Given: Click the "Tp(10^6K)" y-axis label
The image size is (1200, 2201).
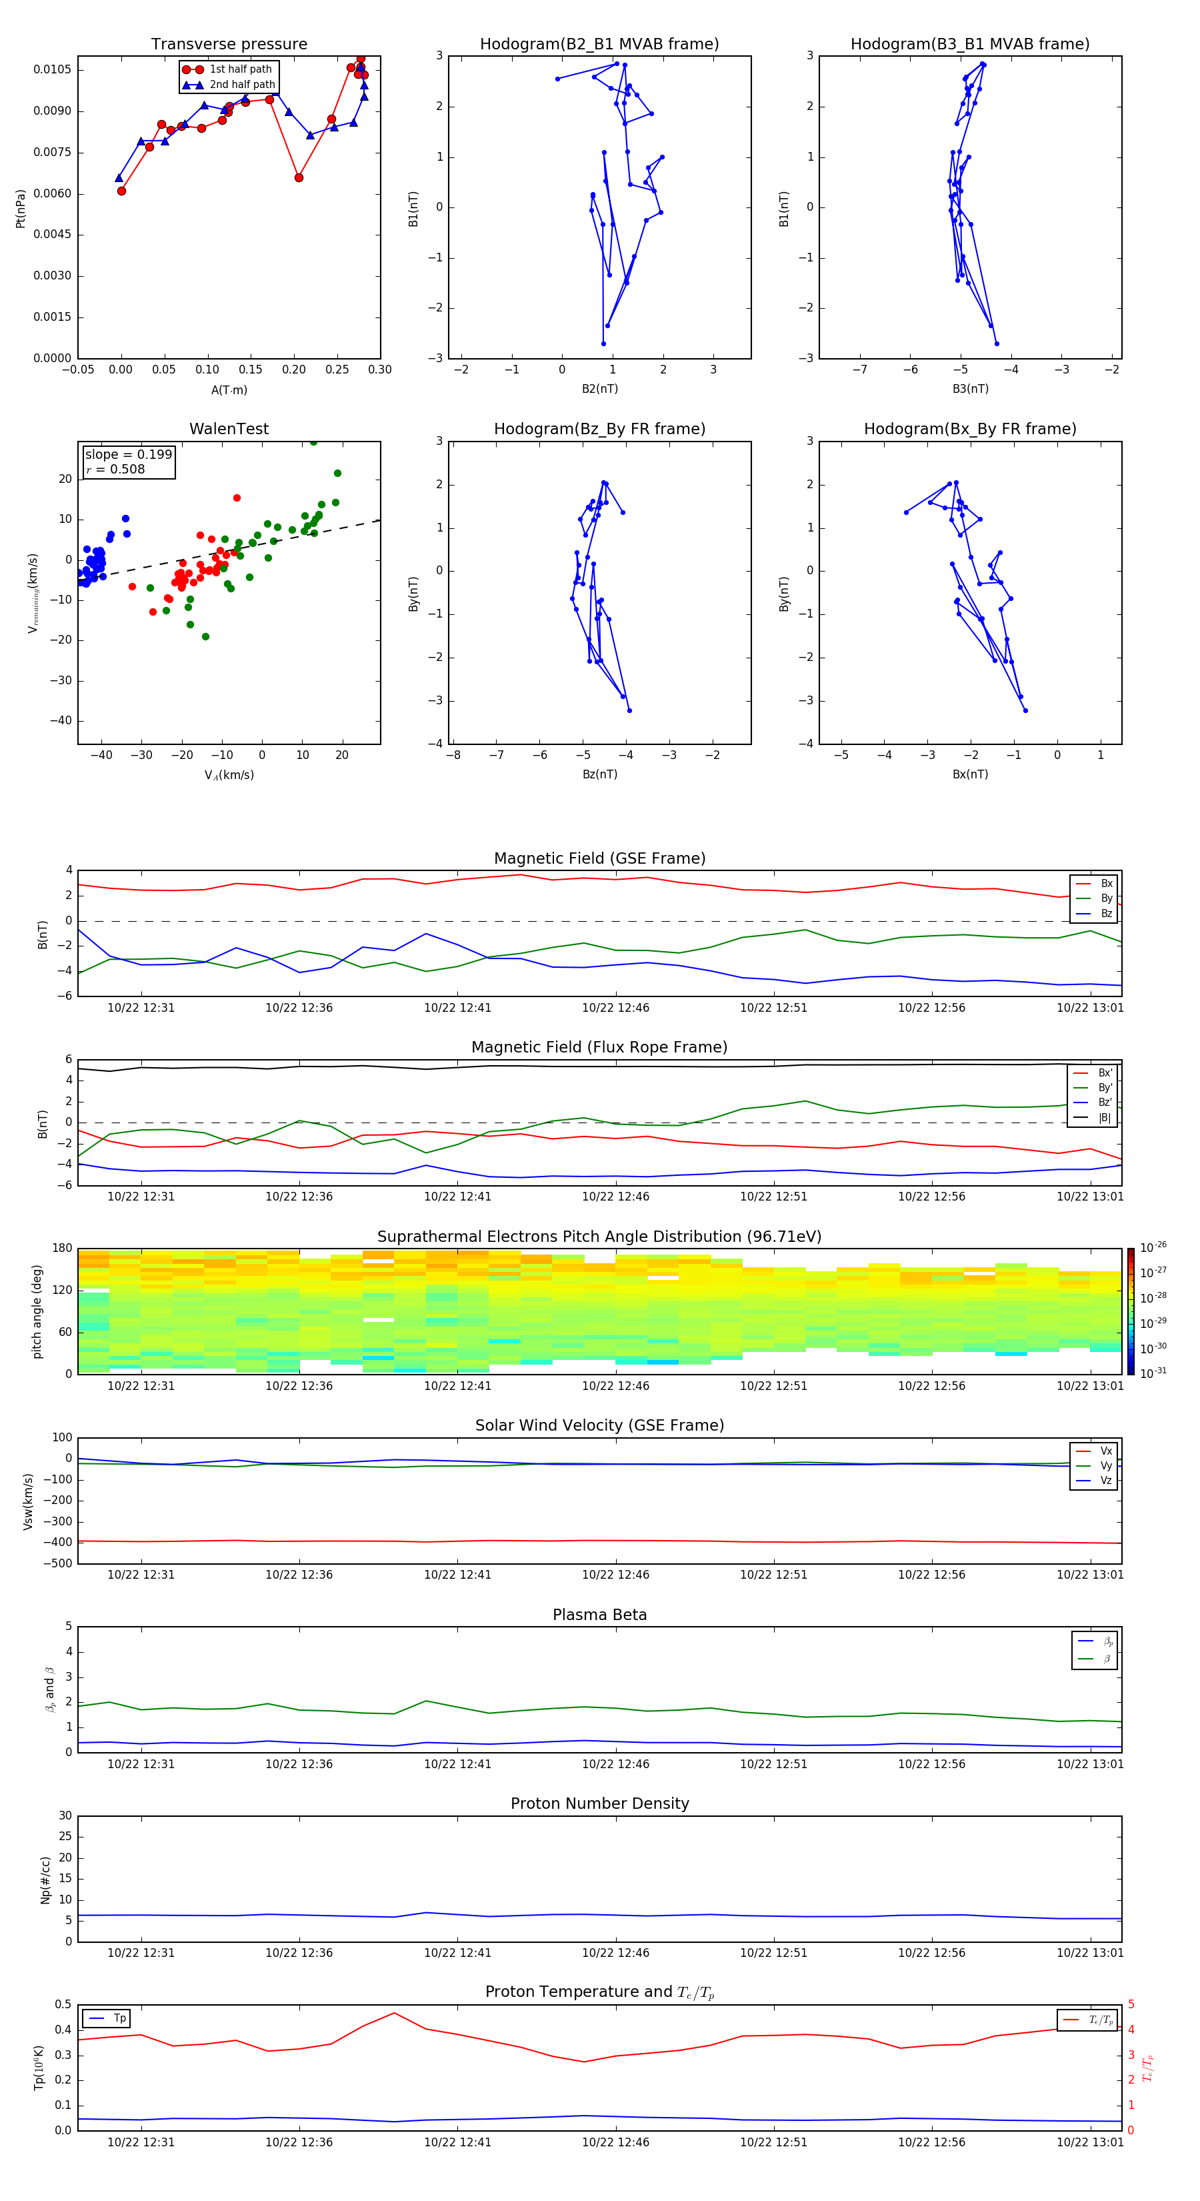Looking at the screenshot, I should click(x=39, y=2068).
